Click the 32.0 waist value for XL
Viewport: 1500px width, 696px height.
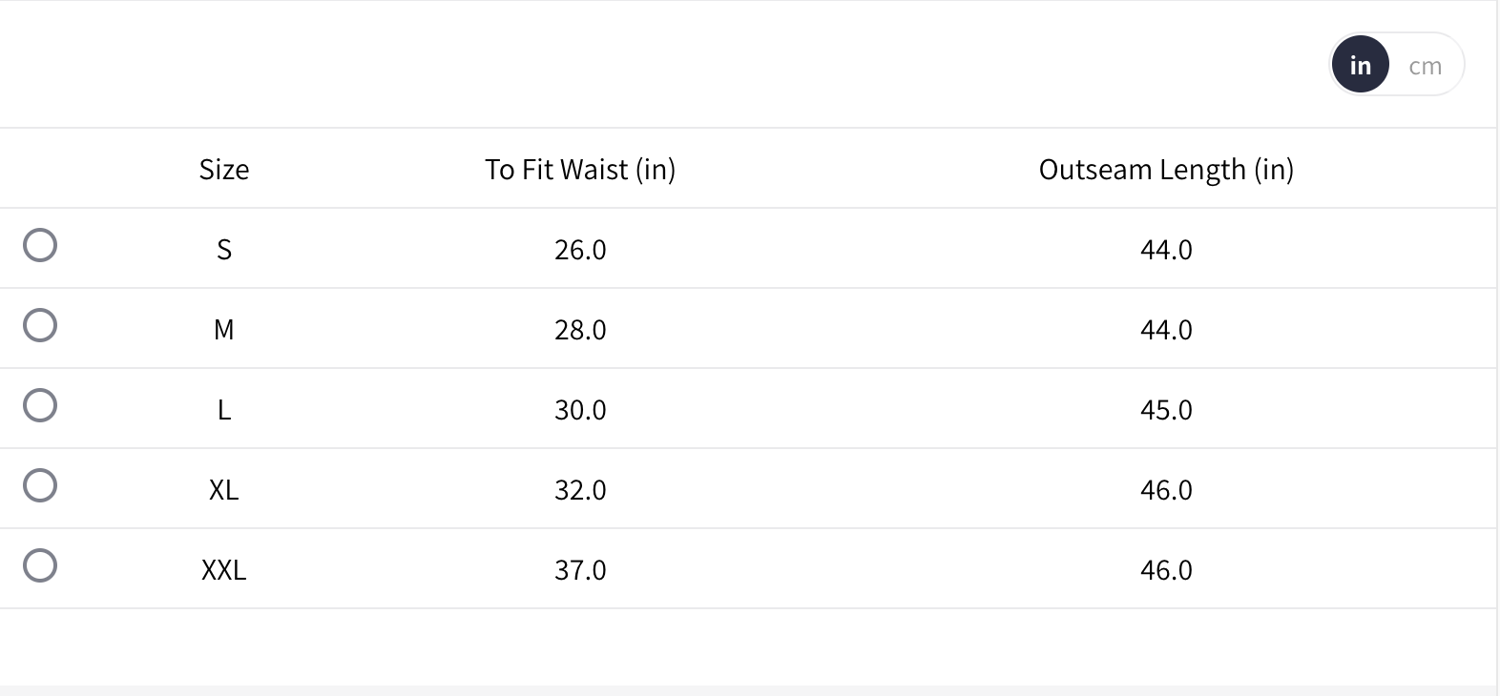point(580,490)
